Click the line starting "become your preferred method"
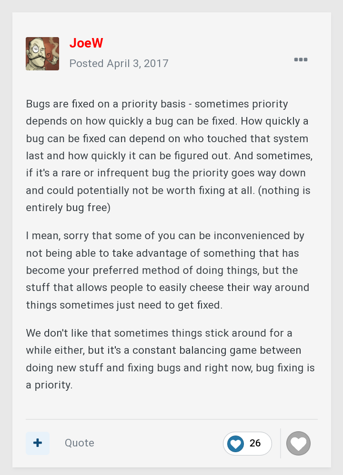This screenshot has height=475, width=343. pos(162,271)
